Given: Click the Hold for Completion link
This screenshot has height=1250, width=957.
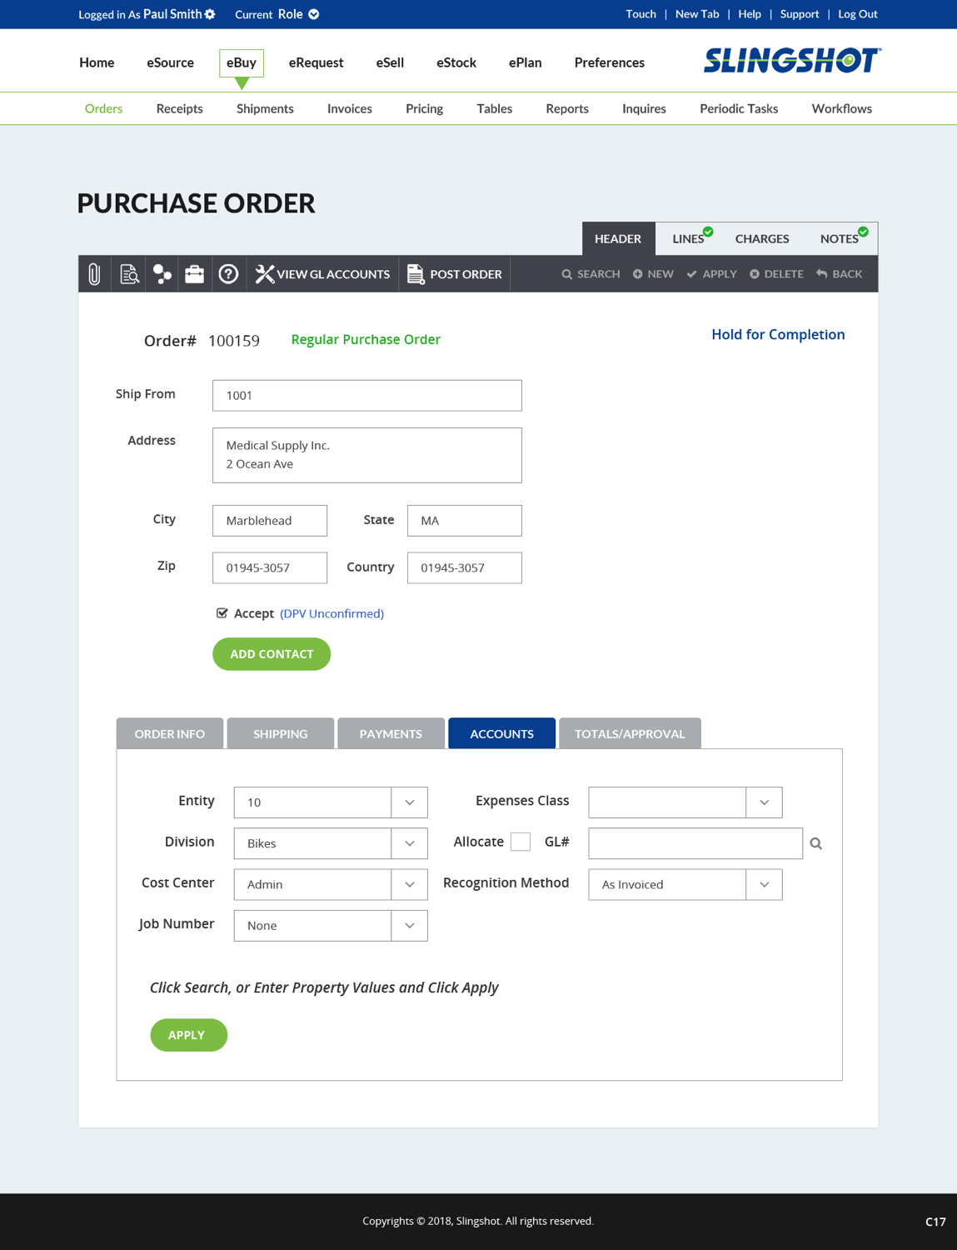Looking at the screenshot, I should (778, 334).
